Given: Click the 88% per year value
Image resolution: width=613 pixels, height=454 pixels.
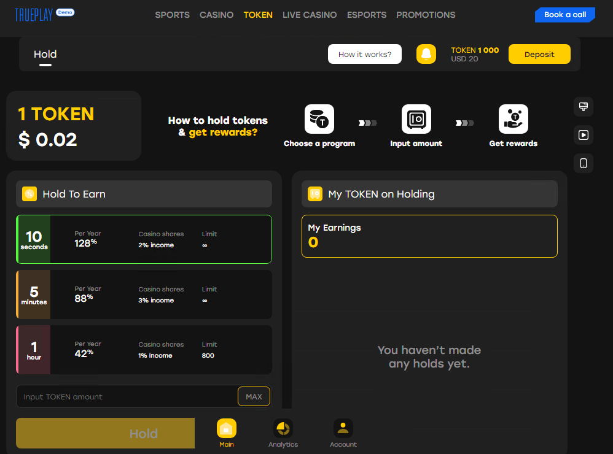Looking at the screenshot, I should pyautogui.click(x=84, y=298).
